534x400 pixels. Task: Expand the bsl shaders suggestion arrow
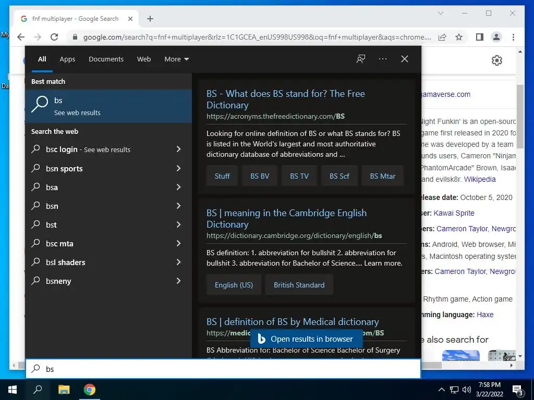[x=178, y=262]
